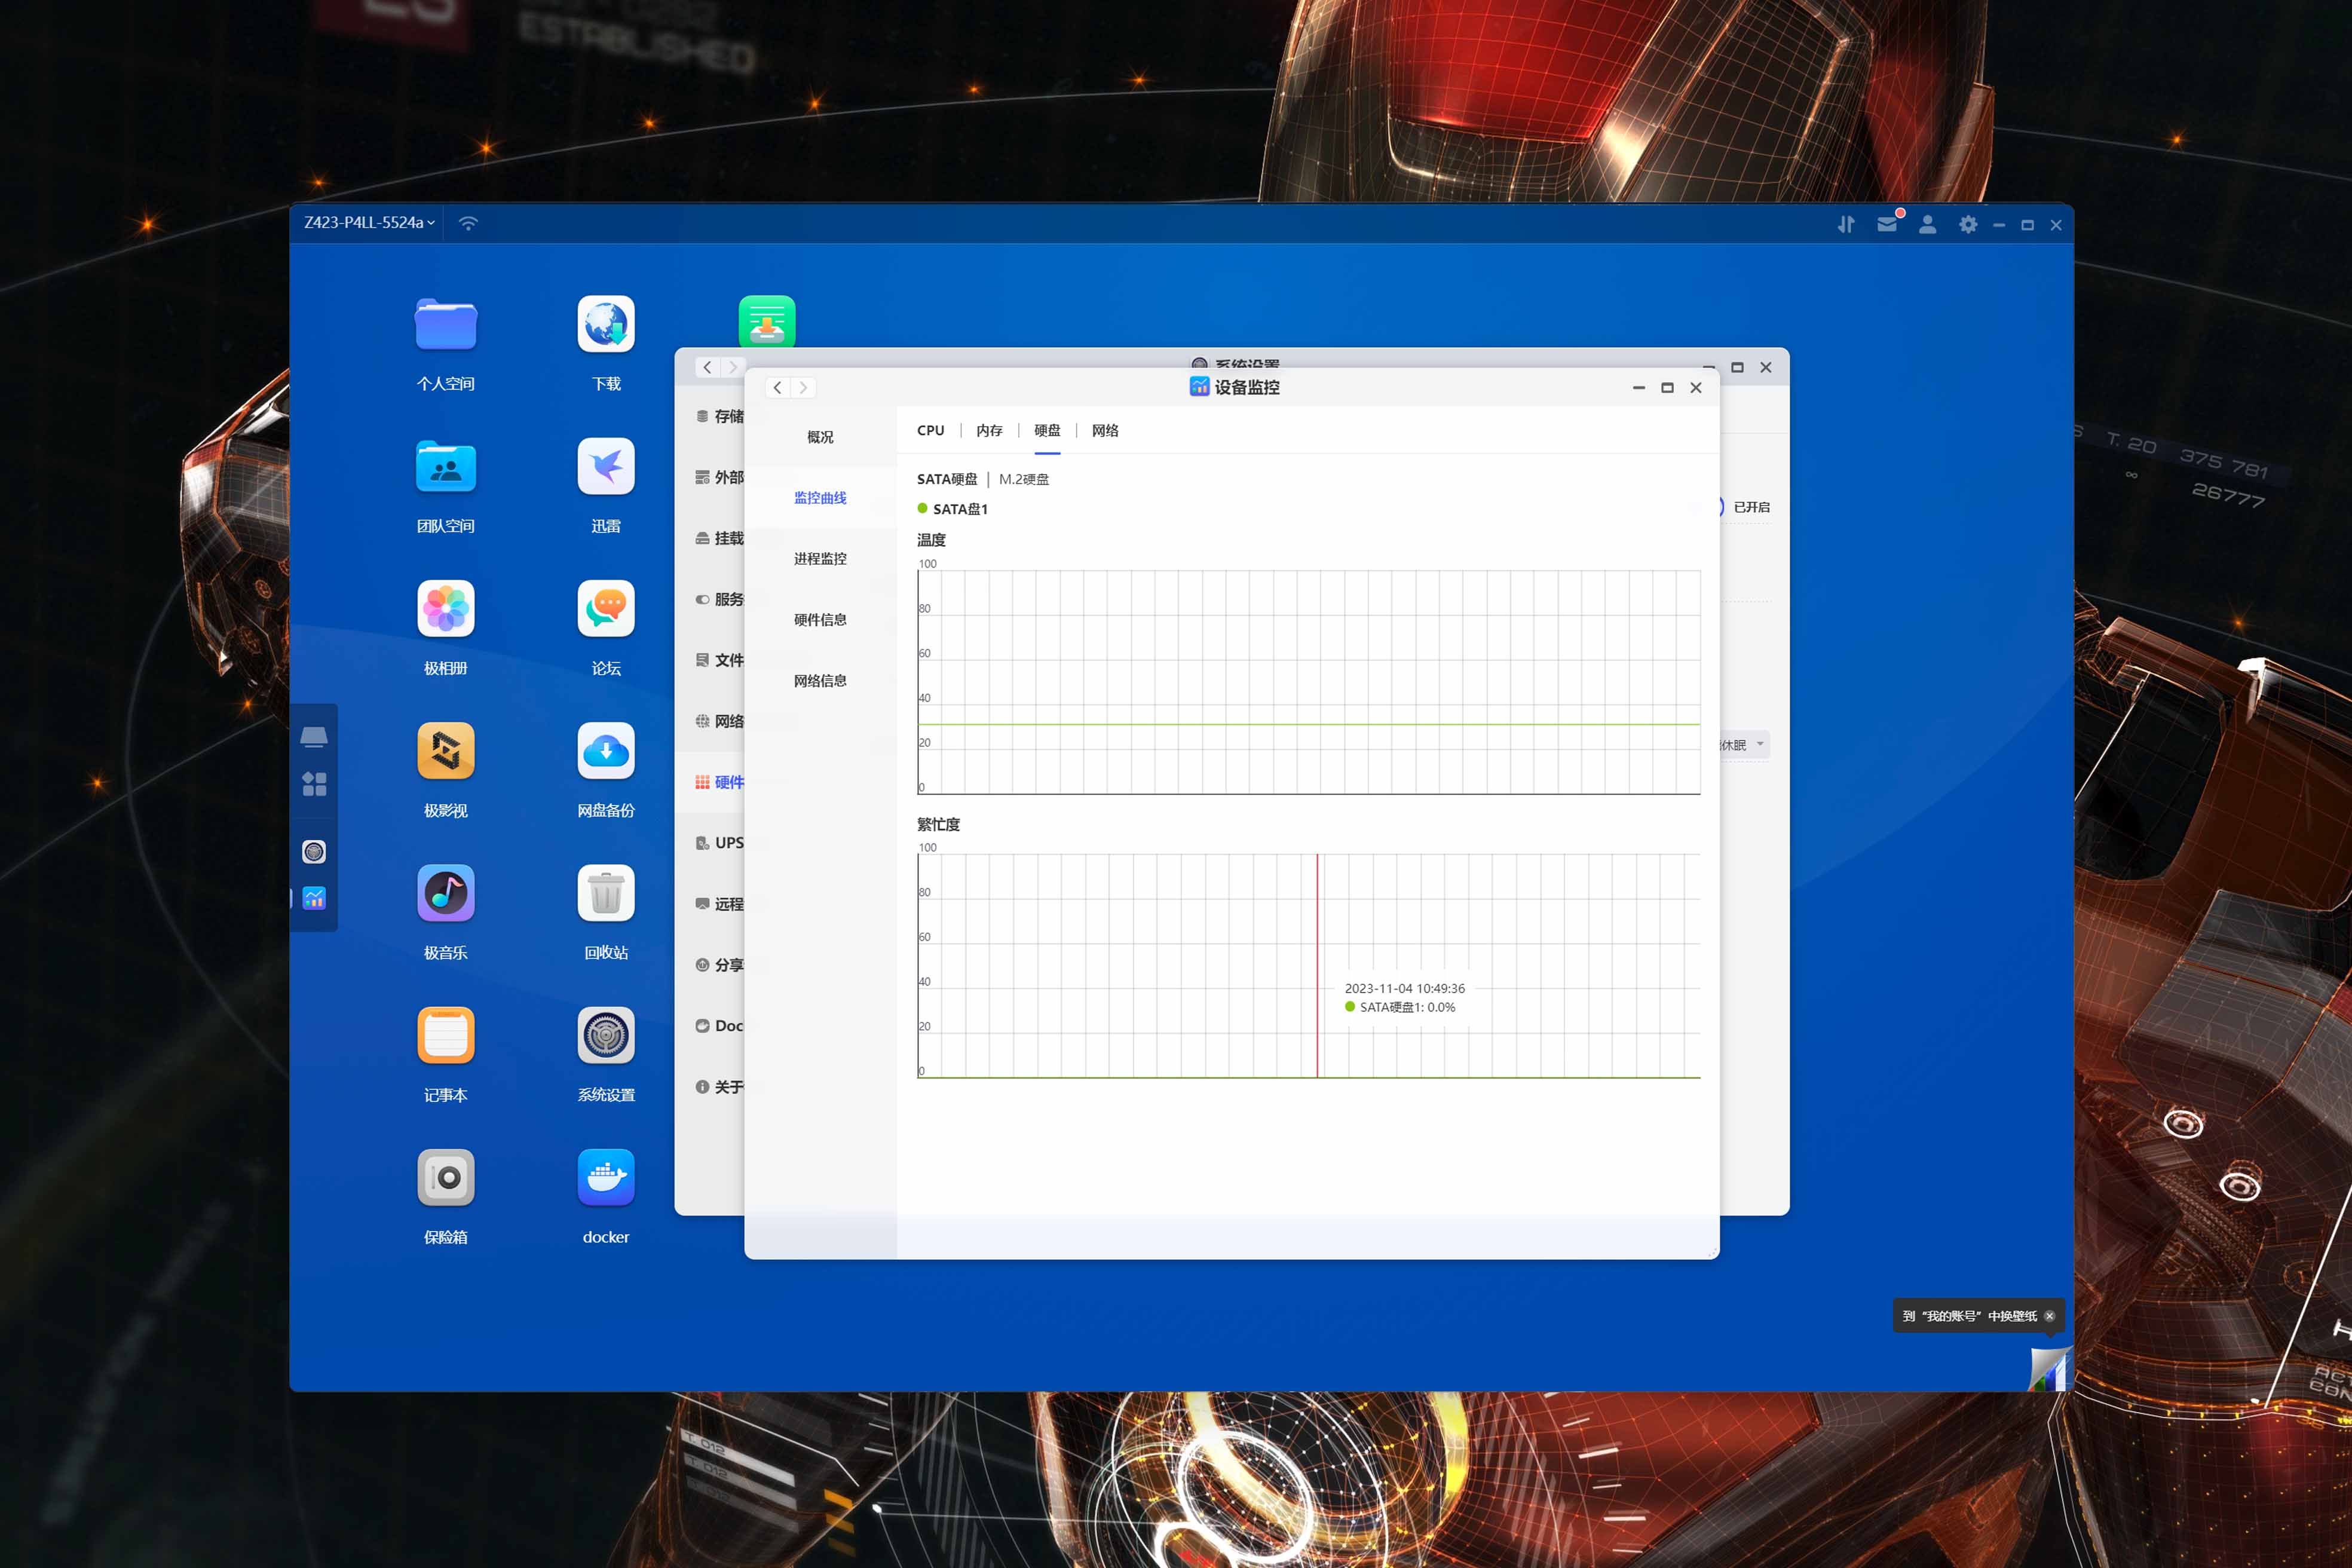
Task: Open the 论坛 forum app
Action: tap(606, 608)
